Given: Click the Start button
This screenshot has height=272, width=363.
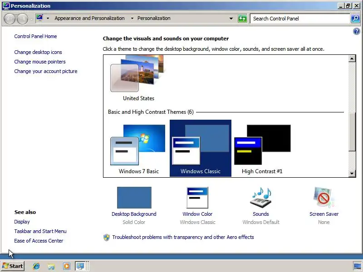Looking at the screenshot, I should 13,266.
